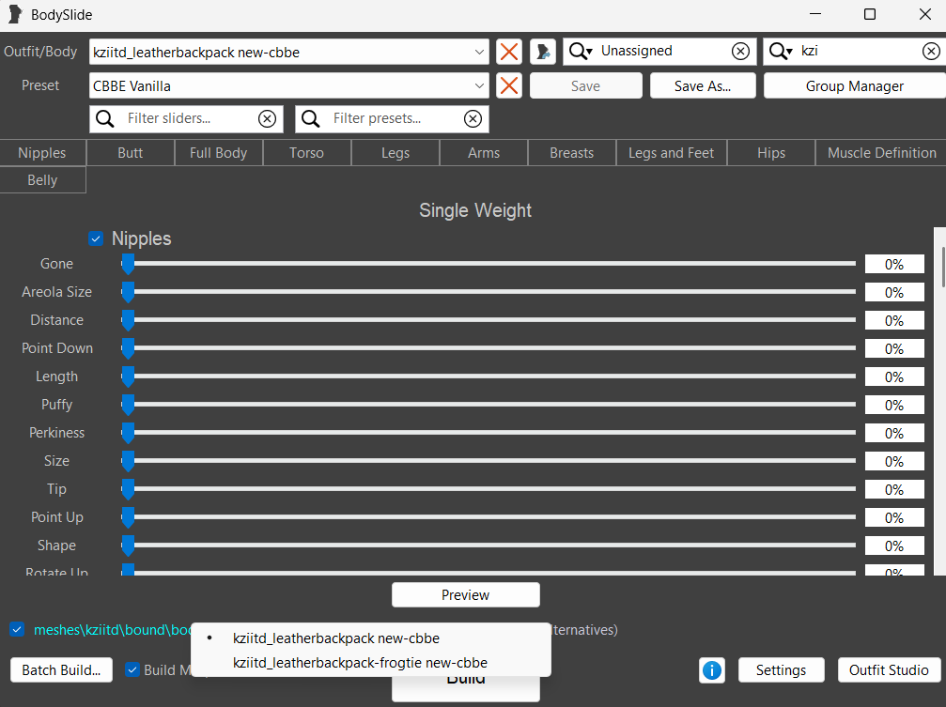Focus the Filter presets input
The width and height of the screenshot is (946, 707).
(x=393, y=119)
